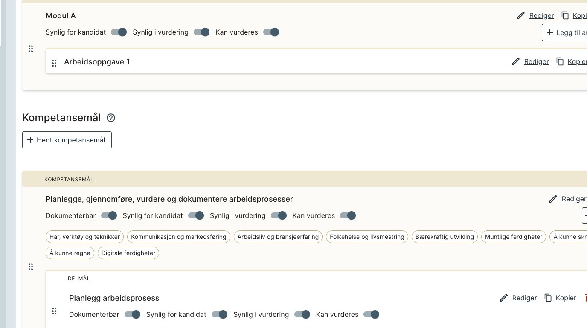Image resolution: width=587 pixels, height=328 pixels.
Task: Grab the drag handle for Arbeidsoppgave 1
Action: click(x=54, y=63)
